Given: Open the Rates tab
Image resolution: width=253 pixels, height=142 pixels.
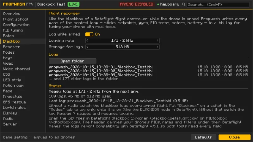Looking at the screenshot, I should coord(23,36).
